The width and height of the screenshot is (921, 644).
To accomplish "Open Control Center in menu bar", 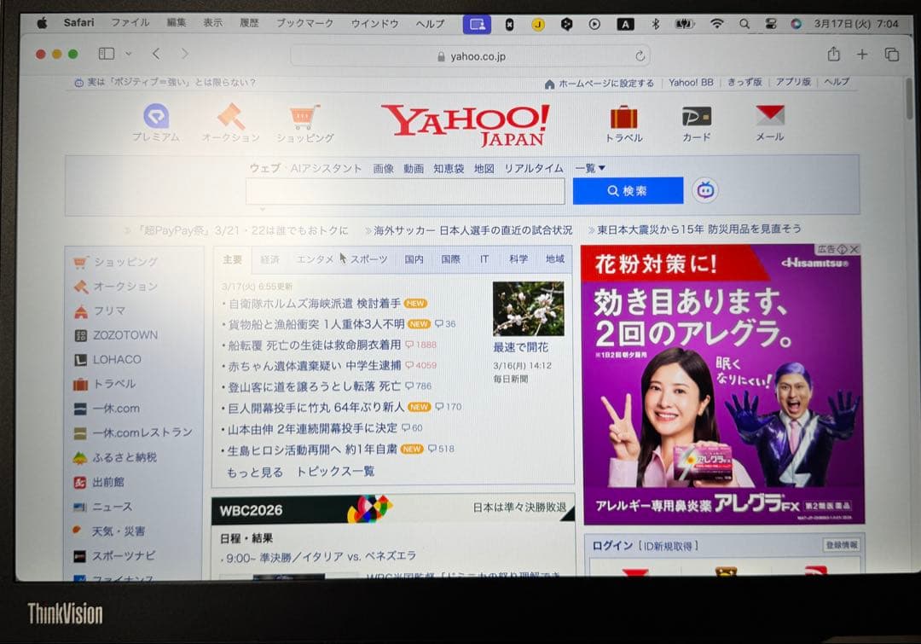I will pyautogui.click(x=771, y=24).
